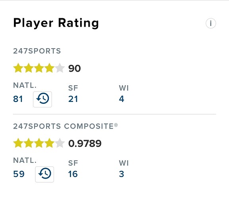View Composite national ranking history icon
Viewport: 229px width, 199px height.
point(44,174)
